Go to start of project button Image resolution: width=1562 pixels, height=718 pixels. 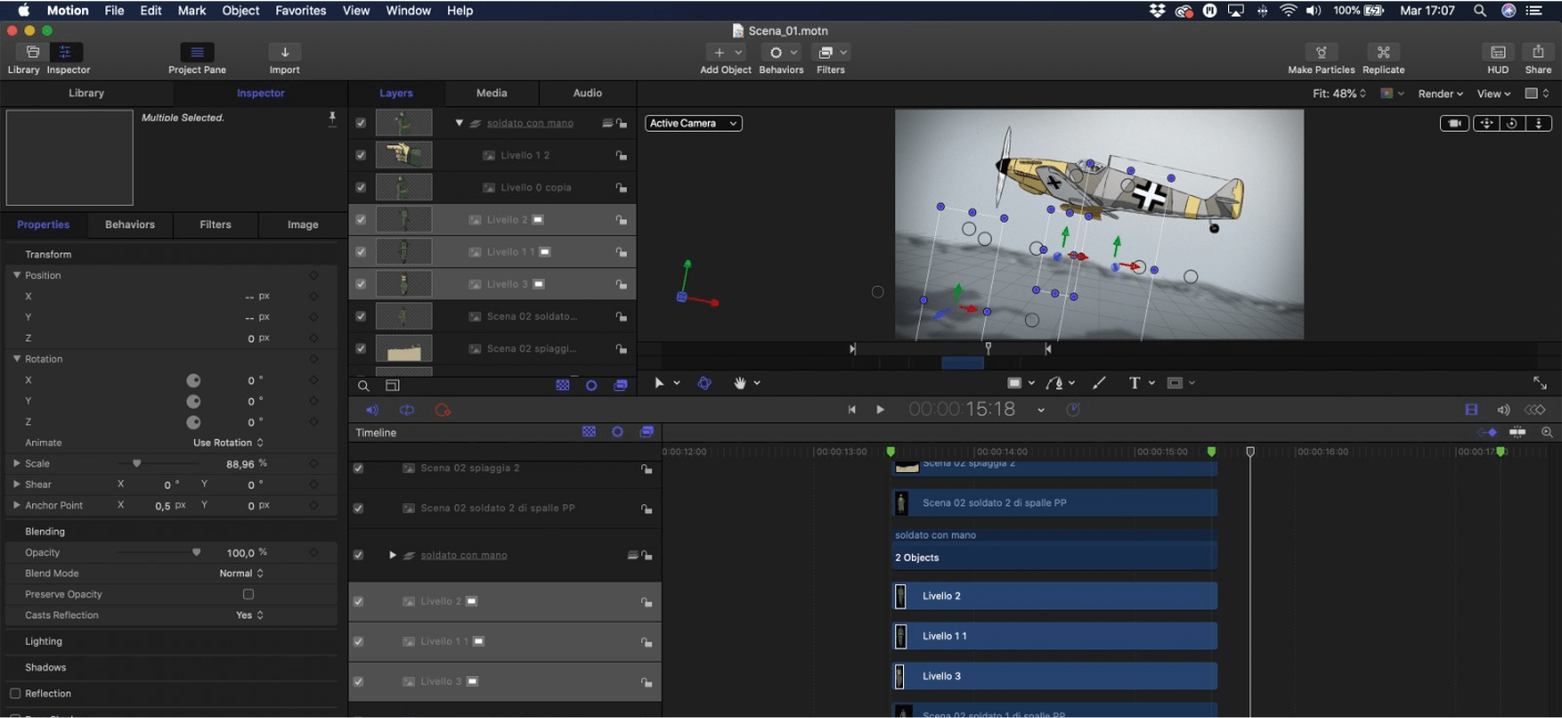tap(851, 410)
